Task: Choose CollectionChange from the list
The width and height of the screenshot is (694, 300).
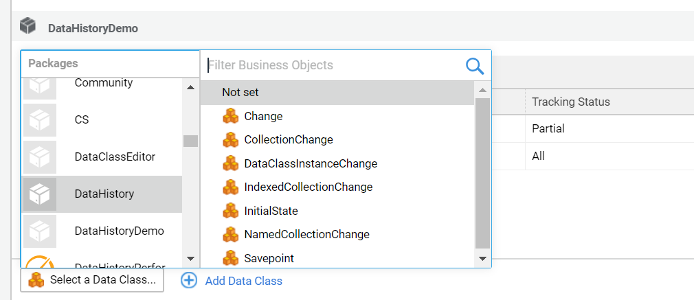Action: [x=337, y=140]
